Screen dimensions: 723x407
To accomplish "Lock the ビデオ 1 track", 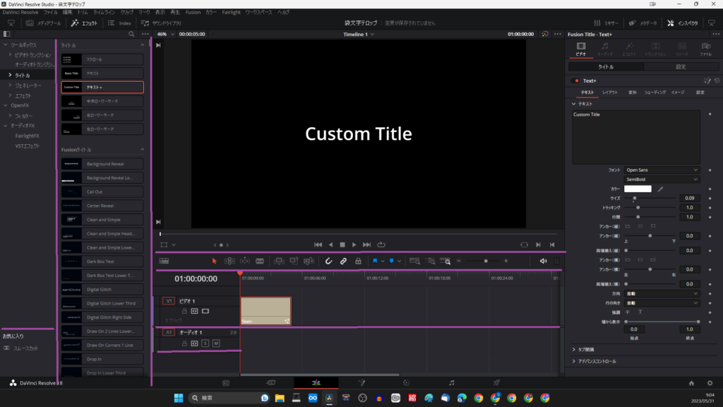I will coord(184,311).
